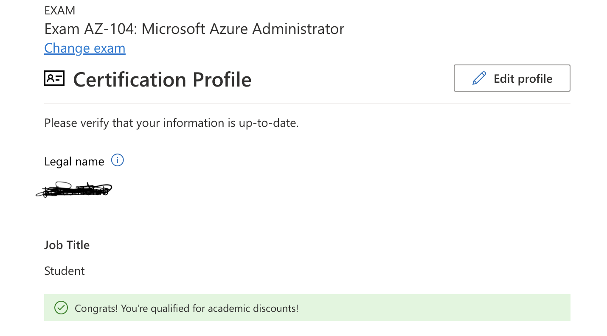
Task: Click the green checkmark circle icon
Action: (61, 308)
